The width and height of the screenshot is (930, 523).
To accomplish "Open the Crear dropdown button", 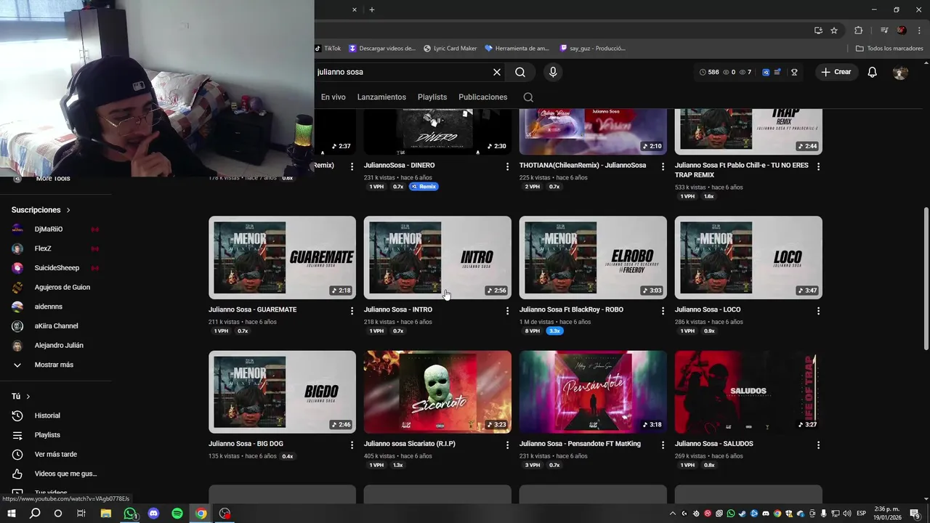I will pos(836,72).
